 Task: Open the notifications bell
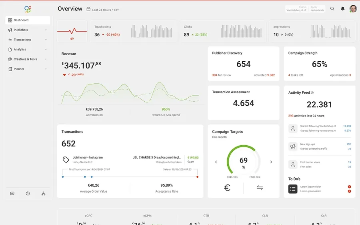[342, 9]
